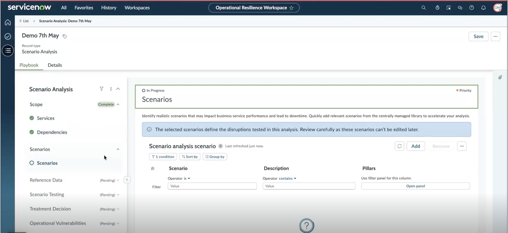Screen dimensions: 508x233
Task: Collapse the sidebar with the arrow handle
Action: [127, 180]
